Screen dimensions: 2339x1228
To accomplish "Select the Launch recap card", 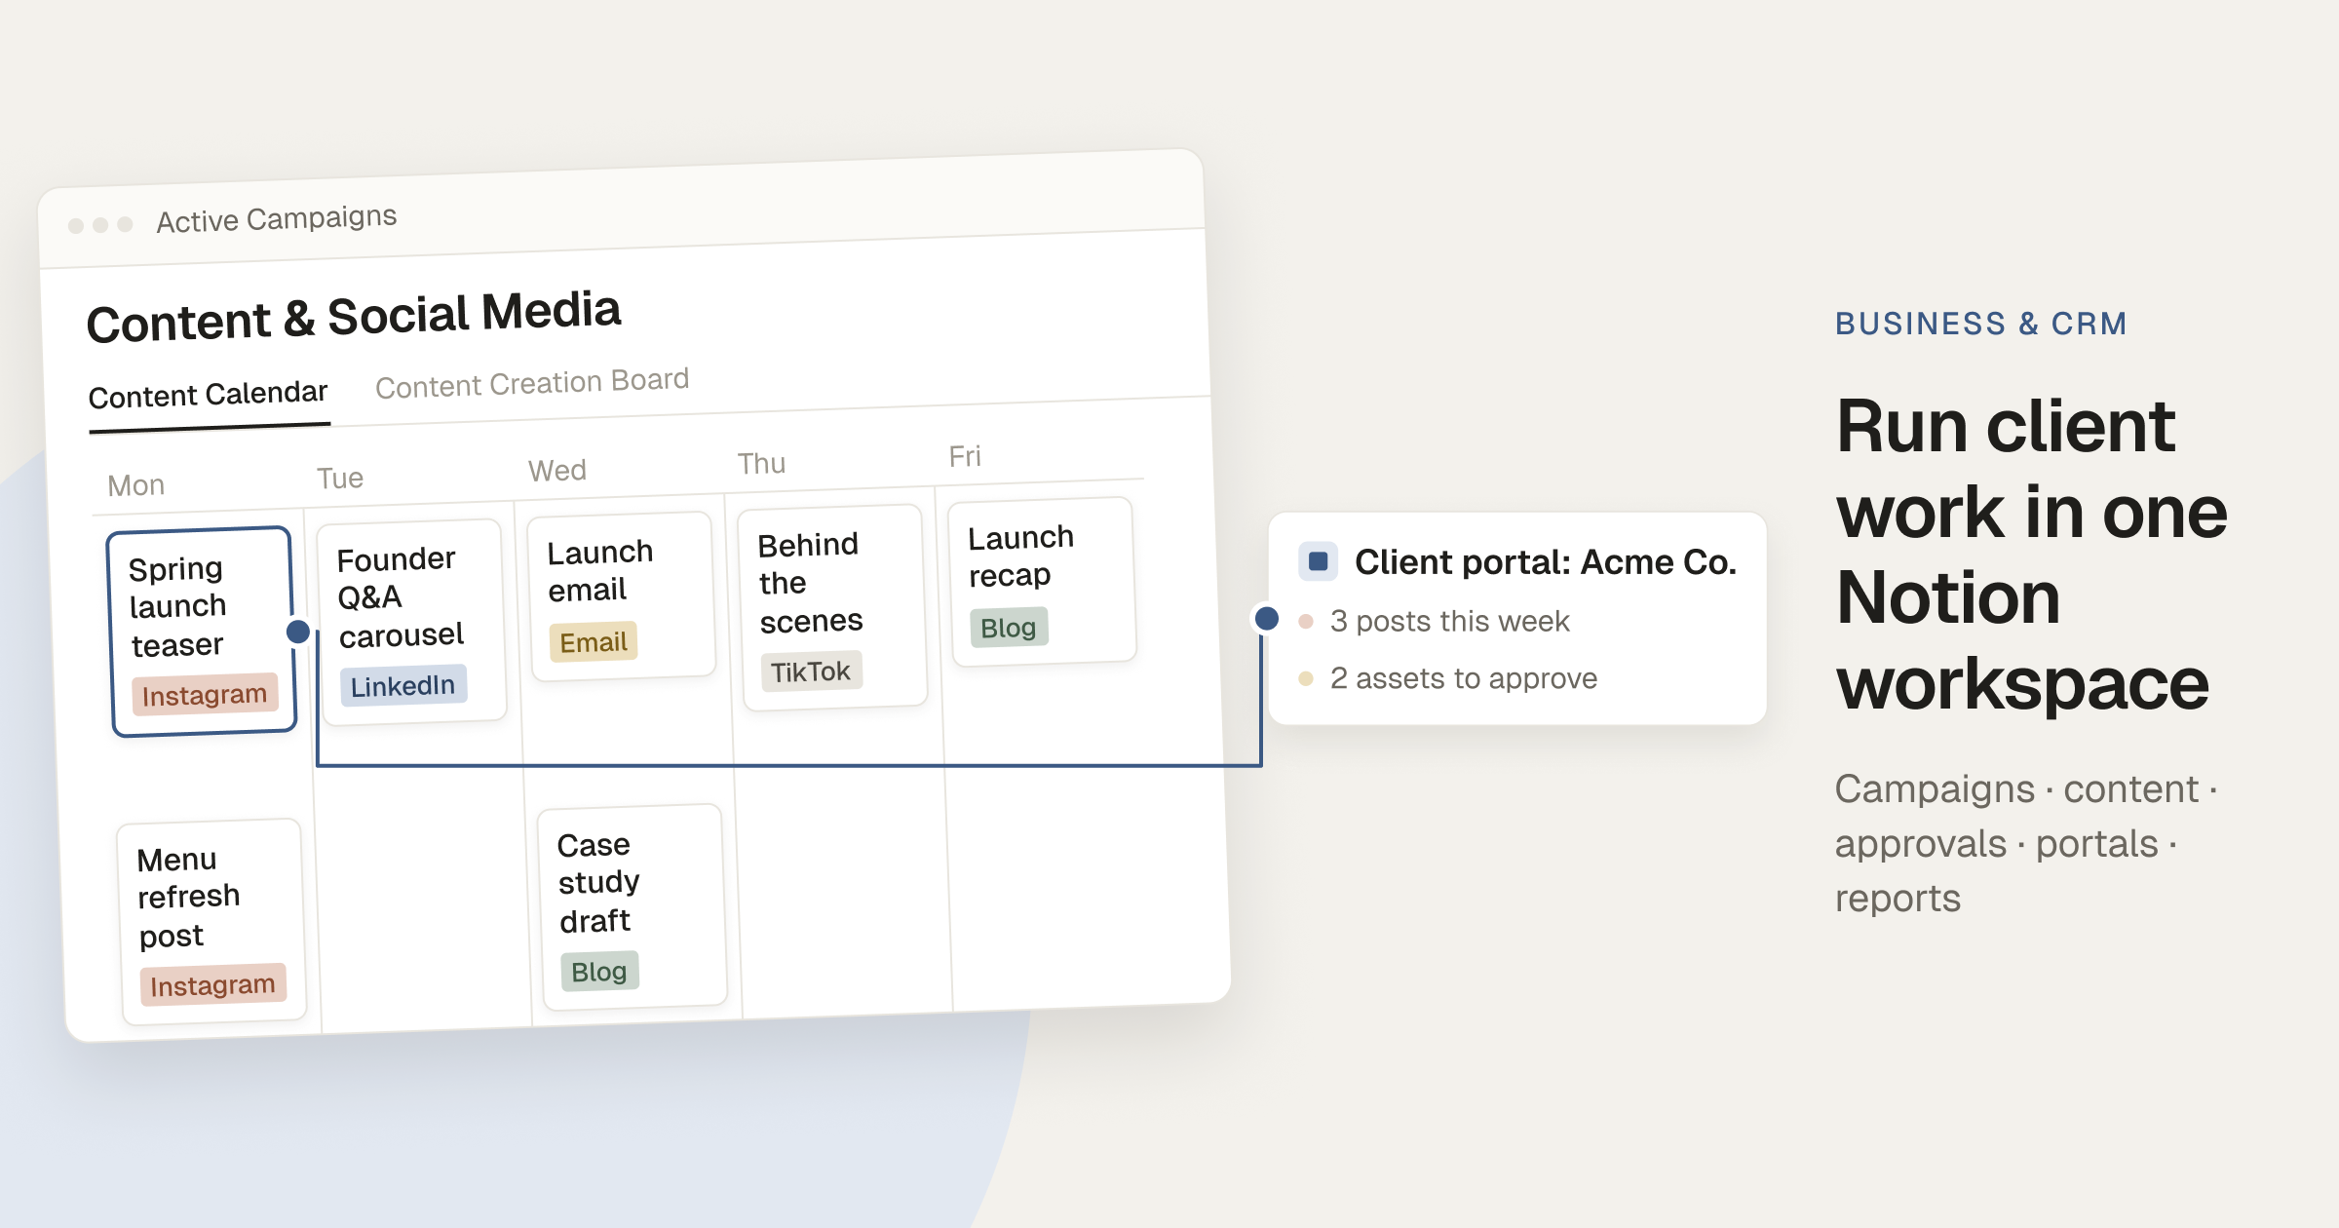I will click(x=1043, y=582).
